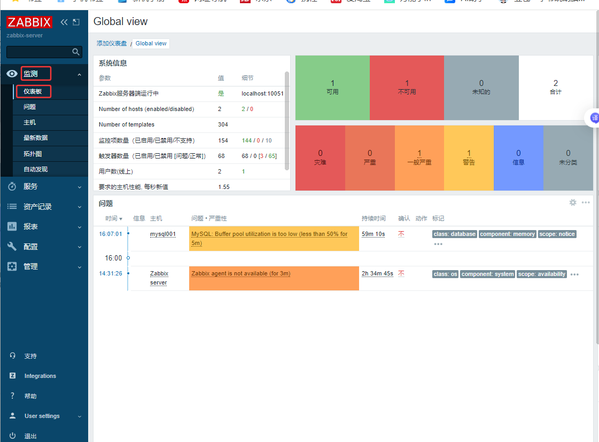This screenshot has width=599, height=442.
Task: Click the Z icon for Integrations
Action: pyautogui.click(x=13, y=376)
